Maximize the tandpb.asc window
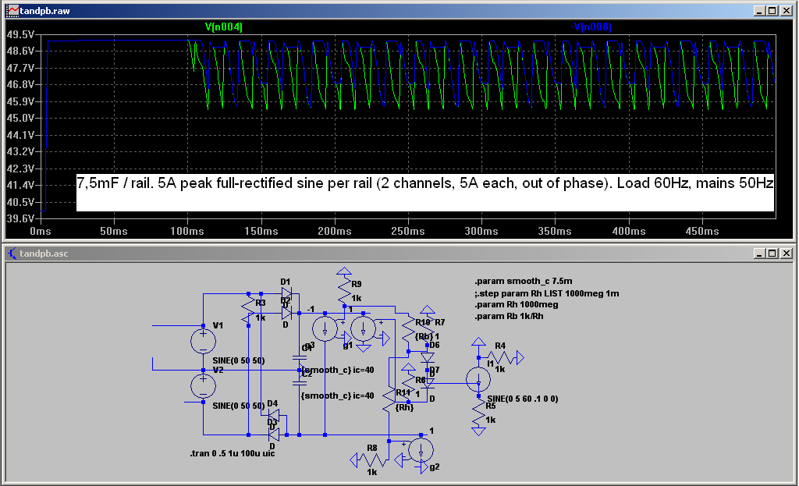The width and height of the screenshot is (799, 486). 772,254
